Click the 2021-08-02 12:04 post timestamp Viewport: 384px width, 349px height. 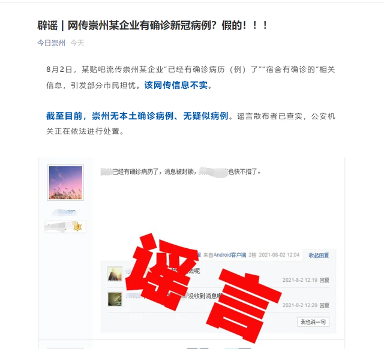point(279,255)
